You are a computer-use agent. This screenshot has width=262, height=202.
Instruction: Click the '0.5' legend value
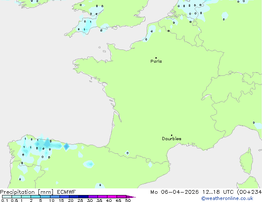click(14, 200)
